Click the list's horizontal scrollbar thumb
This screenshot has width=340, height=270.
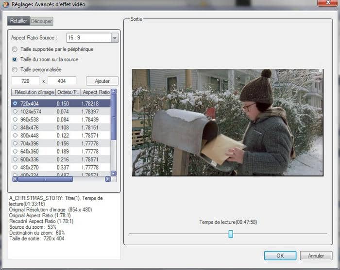click(x=45, y=179)
